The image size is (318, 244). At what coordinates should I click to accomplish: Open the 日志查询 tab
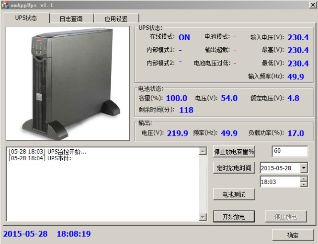pyautogui.click(x=71, y=19)
